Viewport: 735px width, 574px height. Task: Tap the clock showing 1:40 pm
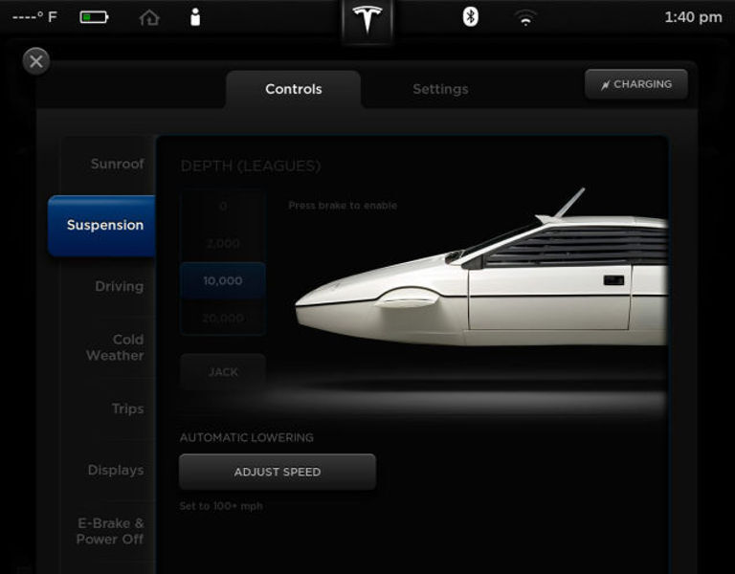point(693,17)
